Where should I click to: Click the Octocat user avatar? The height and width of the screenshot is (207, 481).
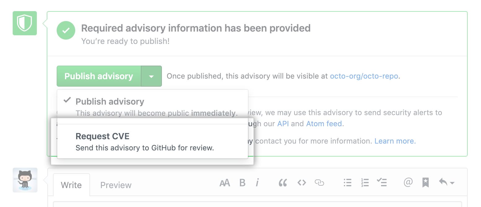point(25,180)
